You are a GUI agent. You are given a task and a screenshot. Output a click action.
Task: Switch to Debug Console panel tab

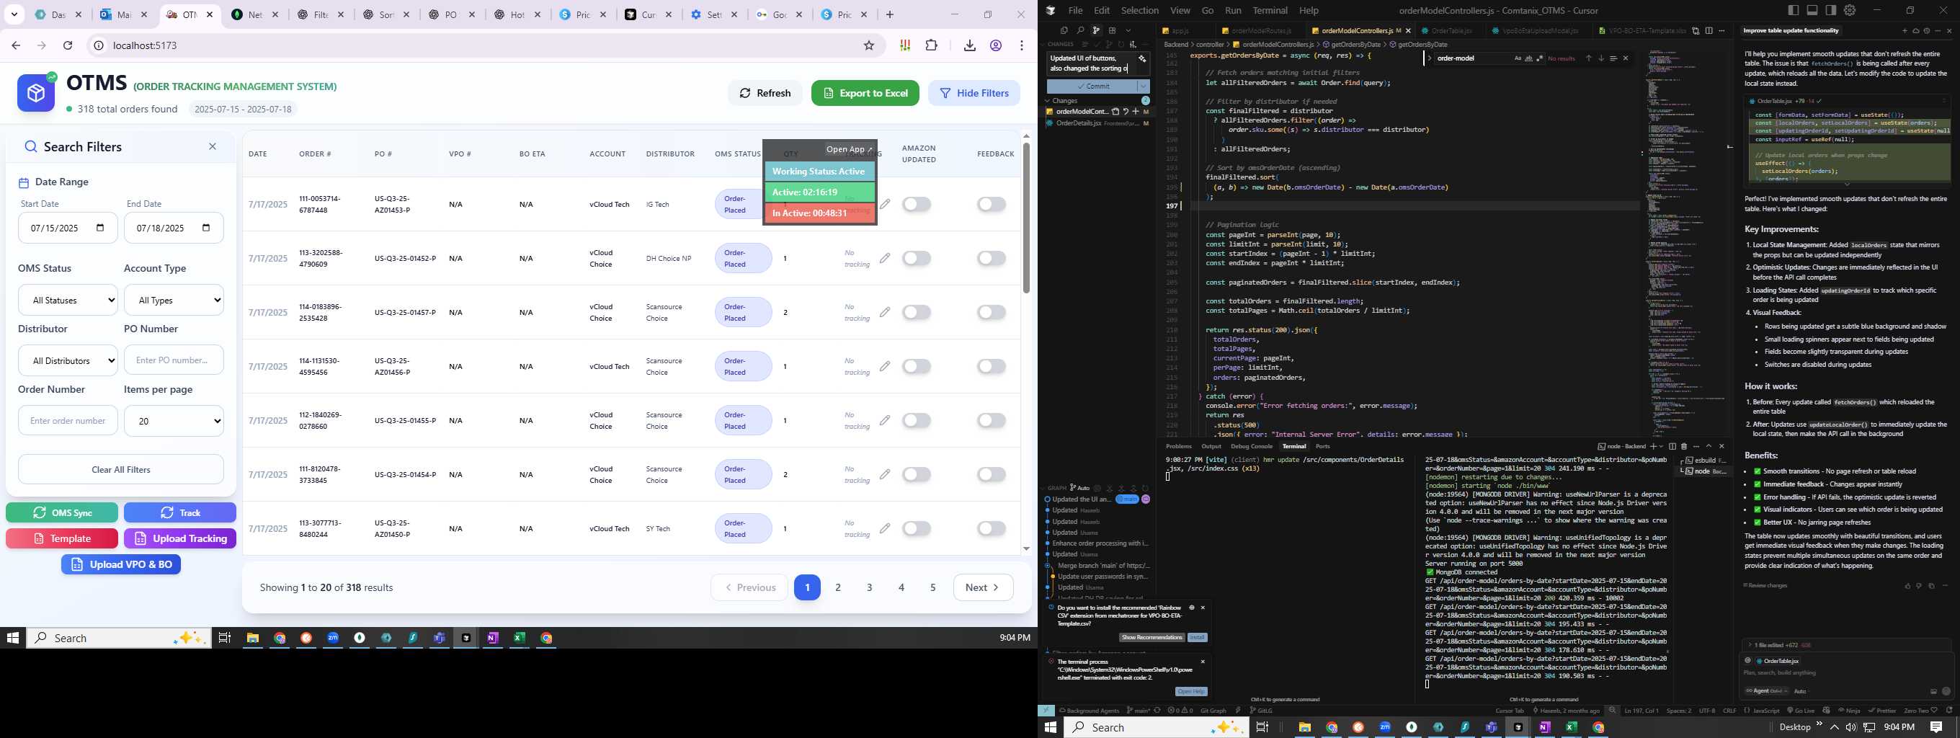click(x=1252, y=447)
